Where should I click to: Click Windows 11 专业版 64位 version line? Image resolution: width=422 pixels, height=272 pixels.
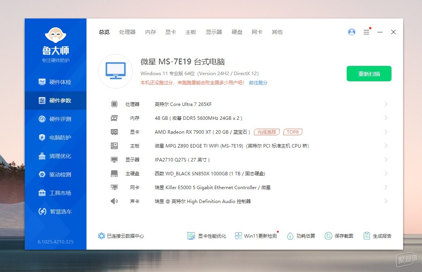coord(200,73)
